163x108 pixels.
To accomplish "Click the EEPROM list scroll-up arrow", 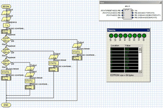I will (x=140, y=49).
